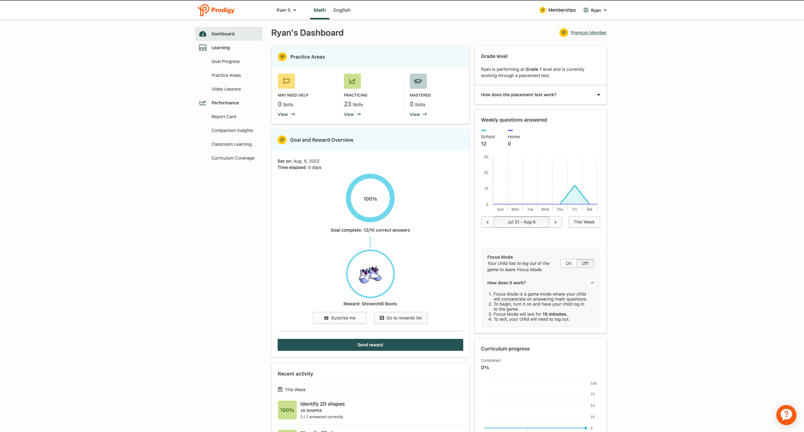Click the Prodigy logo icon
The width and height of the screenshot is (804, 432).
[204, 10]
